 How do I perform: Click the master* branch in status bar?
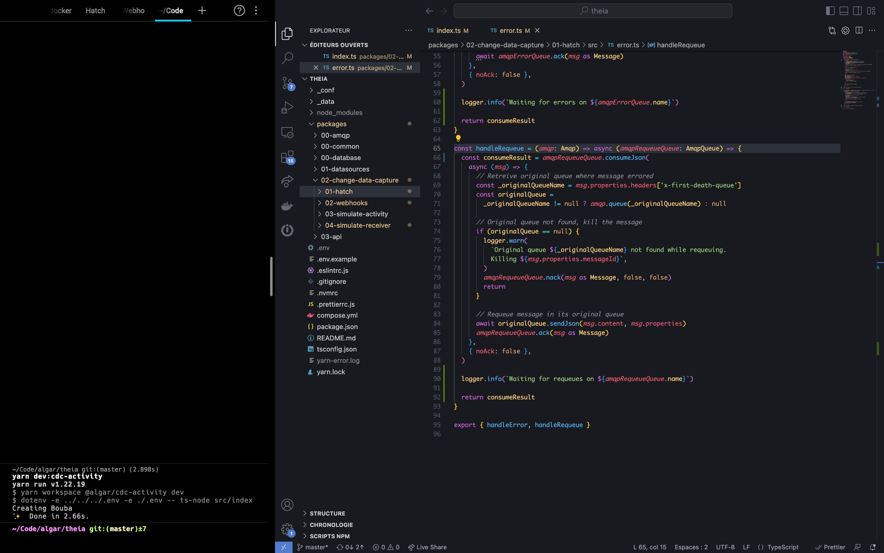point(313,547)
